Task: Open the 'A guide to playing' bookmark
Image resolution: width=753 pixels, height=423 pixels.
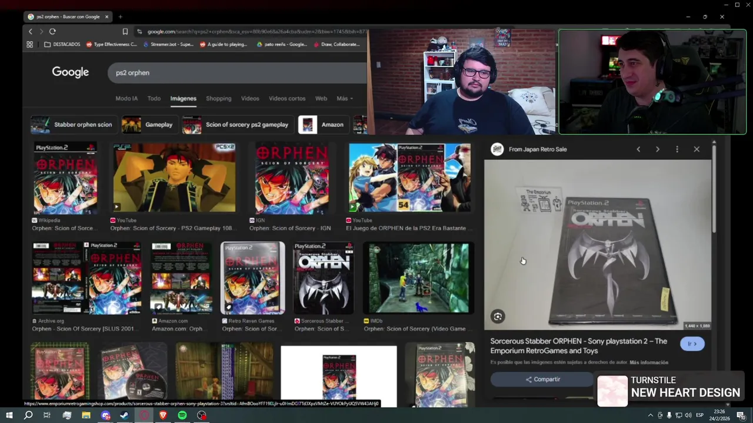Action: coord(224,44)
